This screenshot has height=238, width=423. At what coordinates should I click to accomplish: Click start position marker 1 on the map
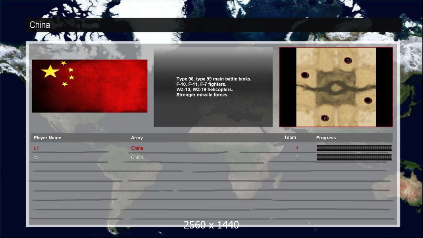[x=348, y=60]
